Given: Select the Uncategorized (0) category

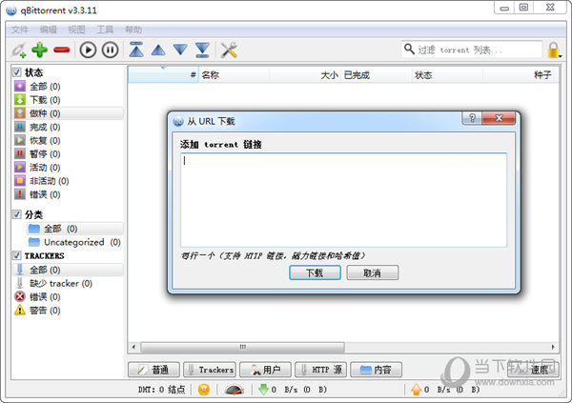Looking at the screenshot, I should click(74, 242).
